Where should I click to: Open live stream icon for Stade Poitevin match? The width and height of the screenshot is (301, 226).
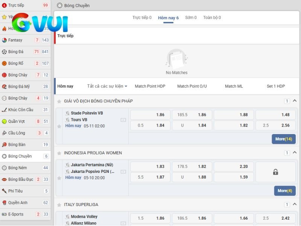point(123,120)
